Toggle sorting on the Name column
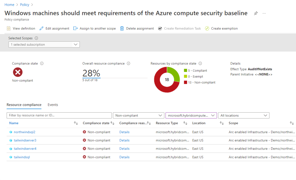Screen dimensions: 296x180 [x=76, y=123]
